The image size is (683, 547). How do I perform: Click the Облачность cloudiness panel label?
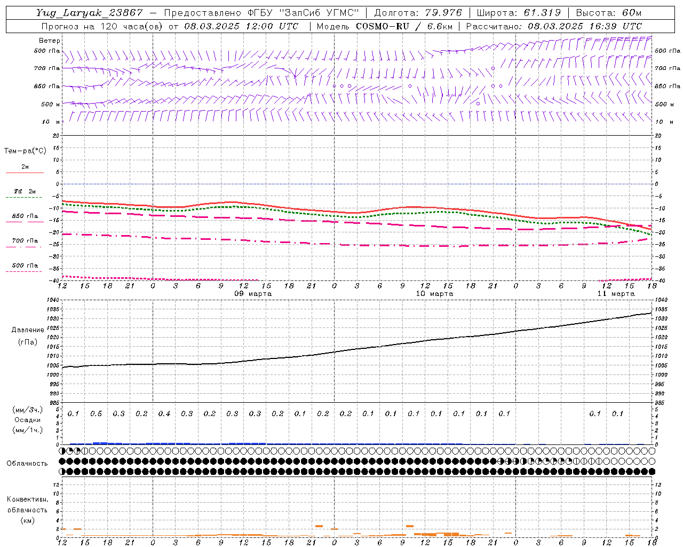coord(27,464)
